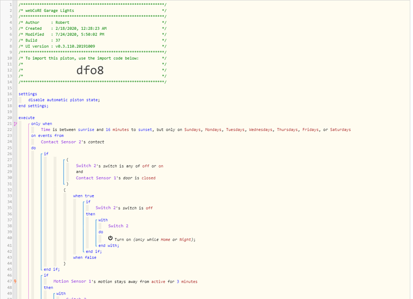Click the 'if' keyword on line 46

(46, 275)
